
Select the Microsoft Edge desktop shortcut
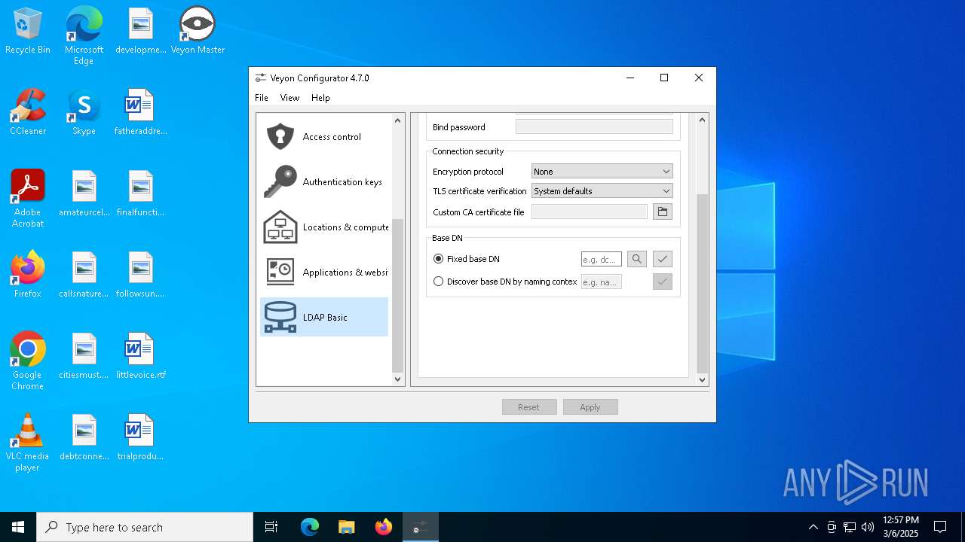[x=84, y=36]
